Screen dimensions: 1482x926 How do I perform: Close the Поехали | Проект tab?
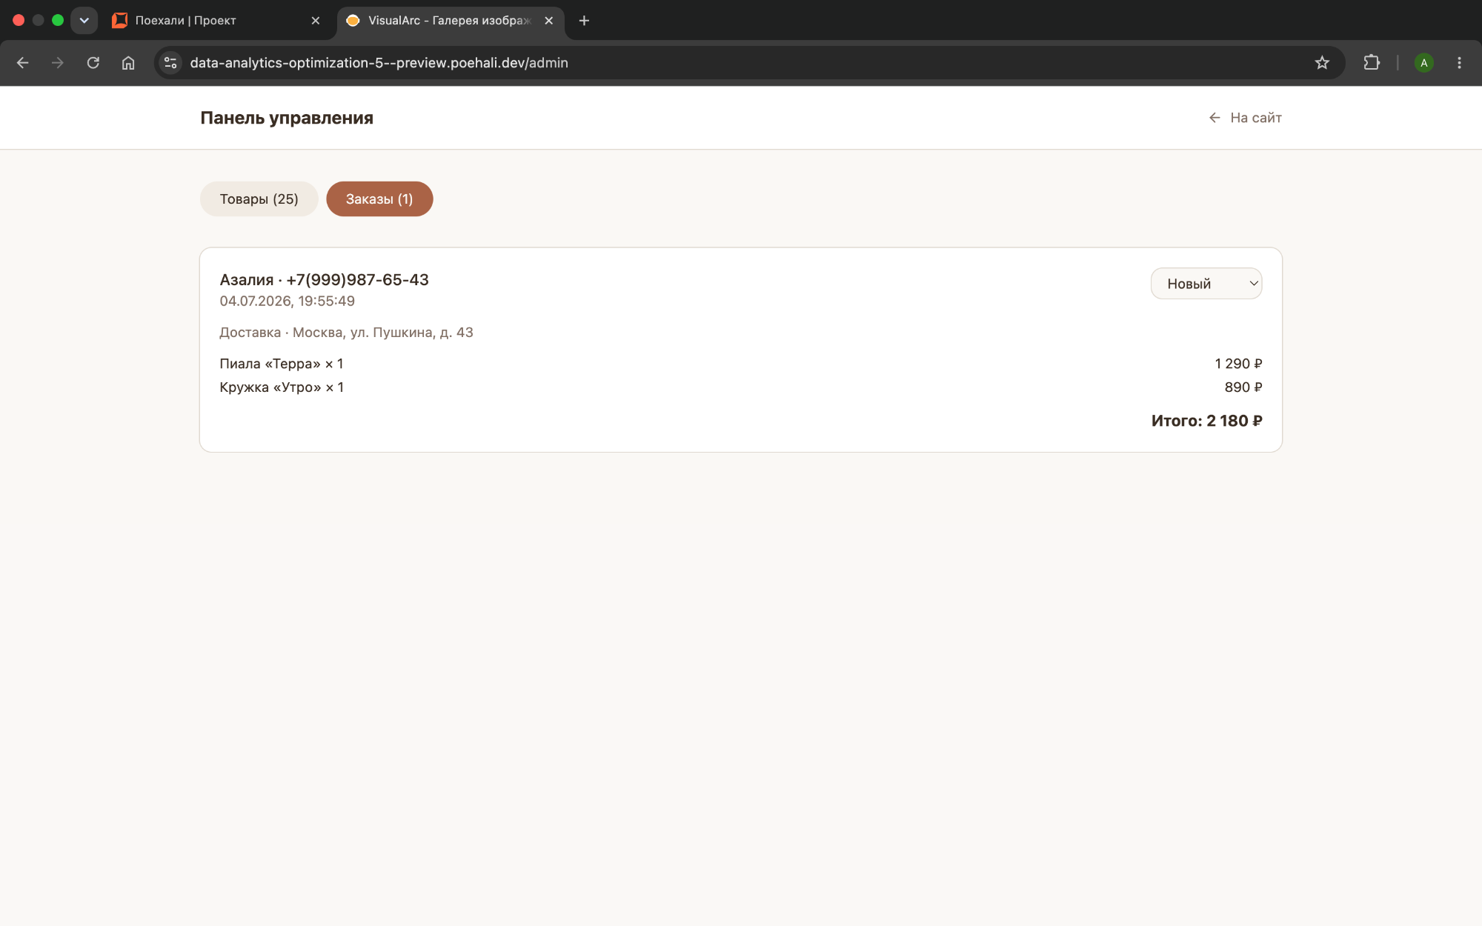(316, 21)
